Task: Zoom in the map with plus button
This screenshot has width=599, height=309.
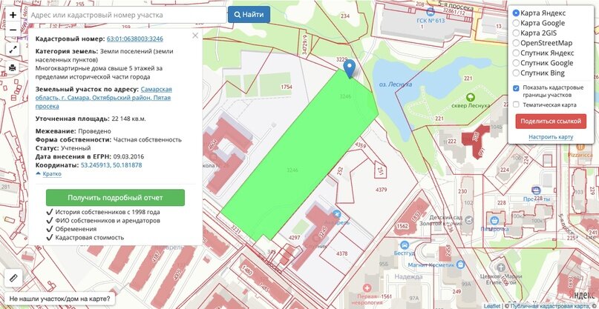Action: point(13,15)
